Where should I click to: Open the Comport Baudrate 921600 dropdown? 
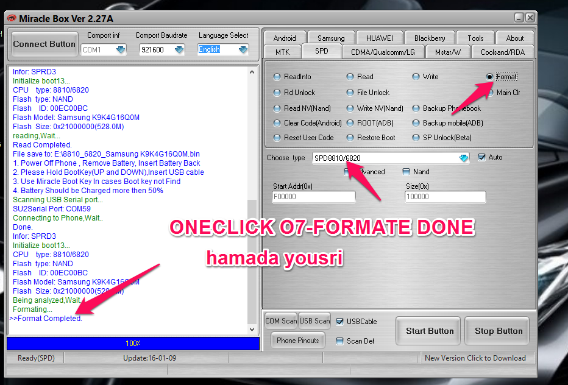pos(179,49)
